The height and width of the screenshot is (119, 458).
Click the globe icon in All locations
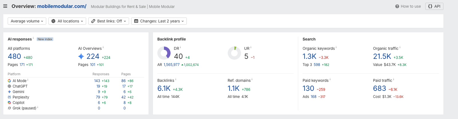pos(54,21)
